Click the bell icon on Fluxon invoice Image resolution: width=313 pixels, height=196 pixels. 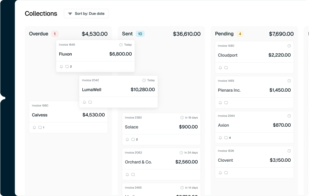[61, 67]
